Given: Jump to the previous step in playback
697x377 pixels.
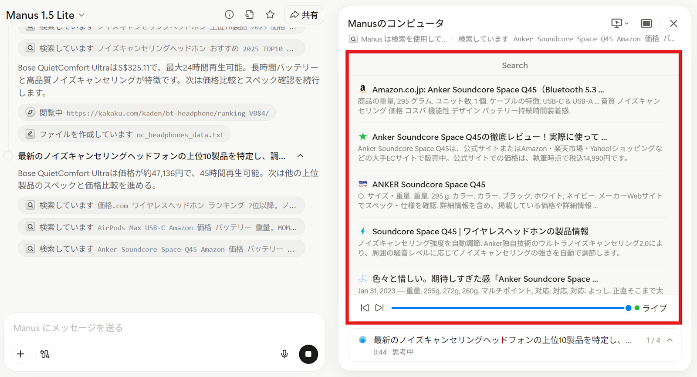Looking at the screenshot, I should [x=365, y=308].
